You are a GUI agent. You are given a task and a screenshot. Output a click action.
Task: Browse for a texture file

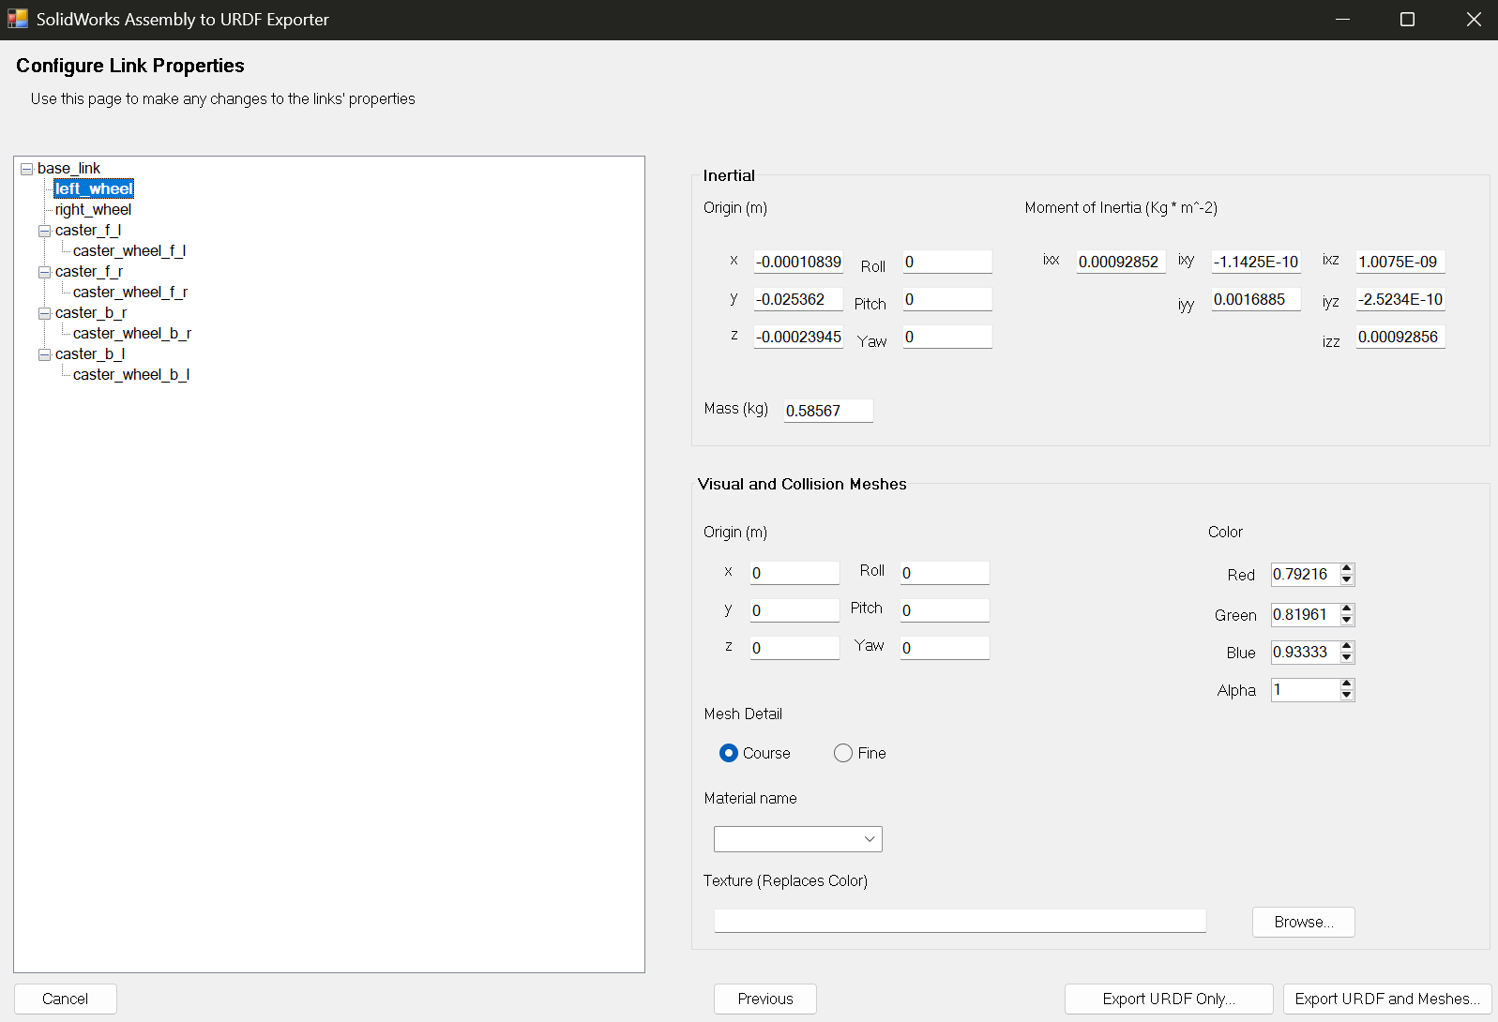pos(1304,922)
